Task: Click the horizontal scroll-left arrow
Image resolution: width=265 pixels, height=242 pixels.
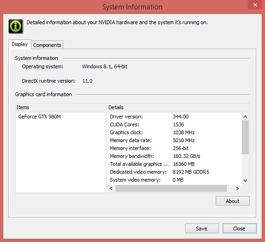Action: coord(111,188)
